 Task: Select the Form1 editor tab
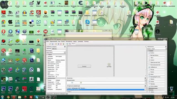coord(74,44)
